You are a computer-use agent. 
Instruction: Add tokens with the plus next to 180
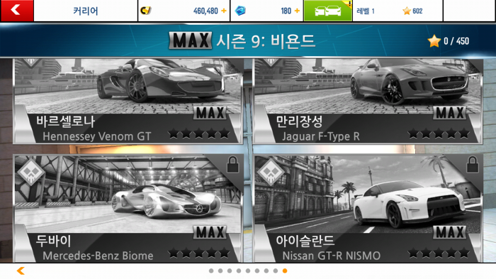(297, 11)
